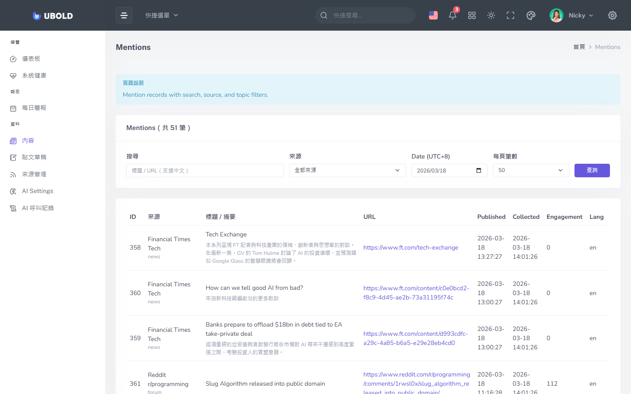Toggle fullscreen mode icon

coord(510,15)
